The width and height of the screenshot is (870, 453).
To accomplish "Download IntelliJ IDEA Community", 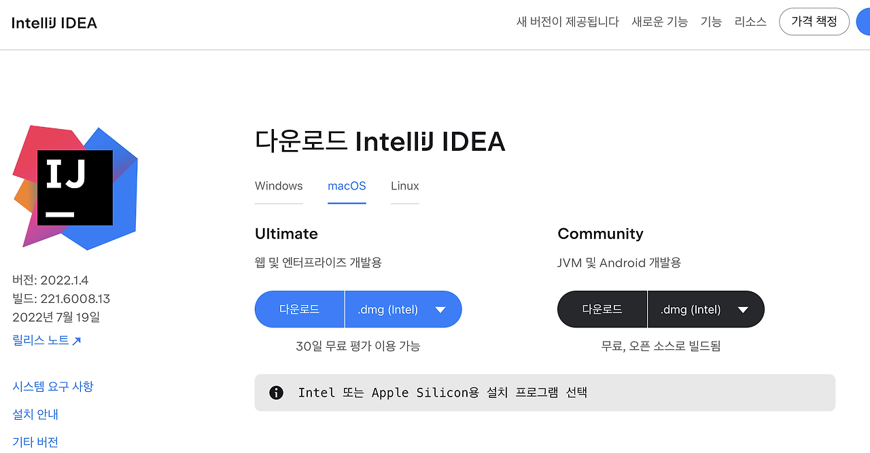I will click(602, 309).
